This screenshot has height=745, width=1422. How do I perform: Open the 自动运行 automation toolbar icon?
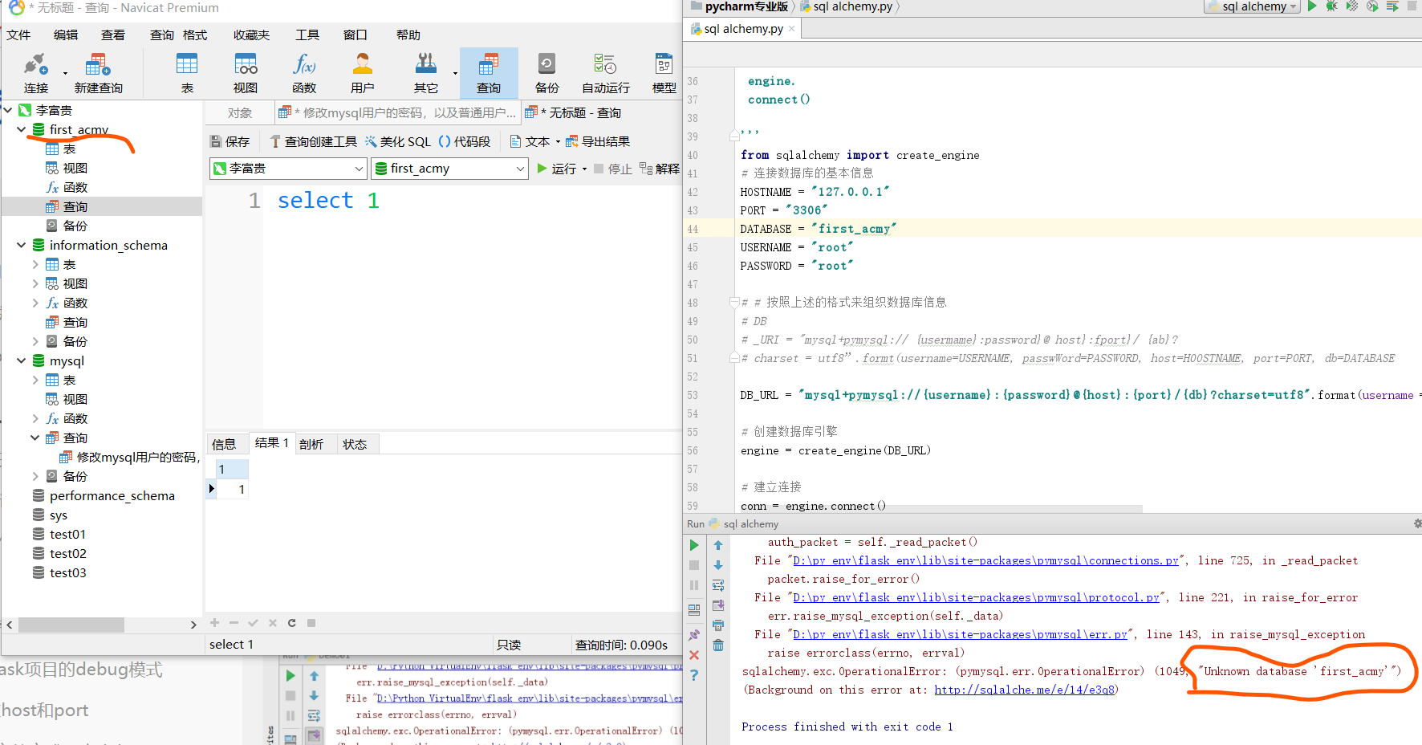pos(606,73)
